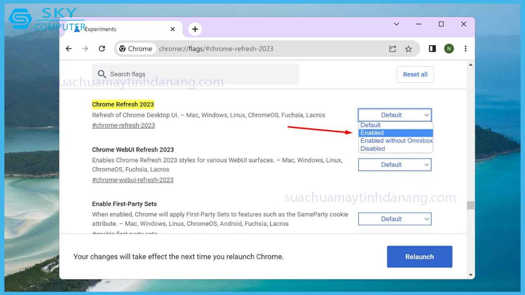
Task: Open the Chrome Refresh 2023 dropdown
Action: click(x=395, y=115)
